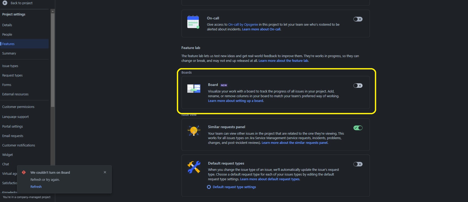
Task: Click the On-call calendar icon
Action: [x=193, y=22]
